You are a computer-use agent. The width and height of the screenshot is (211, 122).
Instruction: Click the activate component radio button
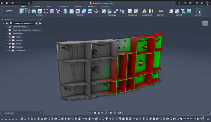pyautogui.click(x=40, y=23)
